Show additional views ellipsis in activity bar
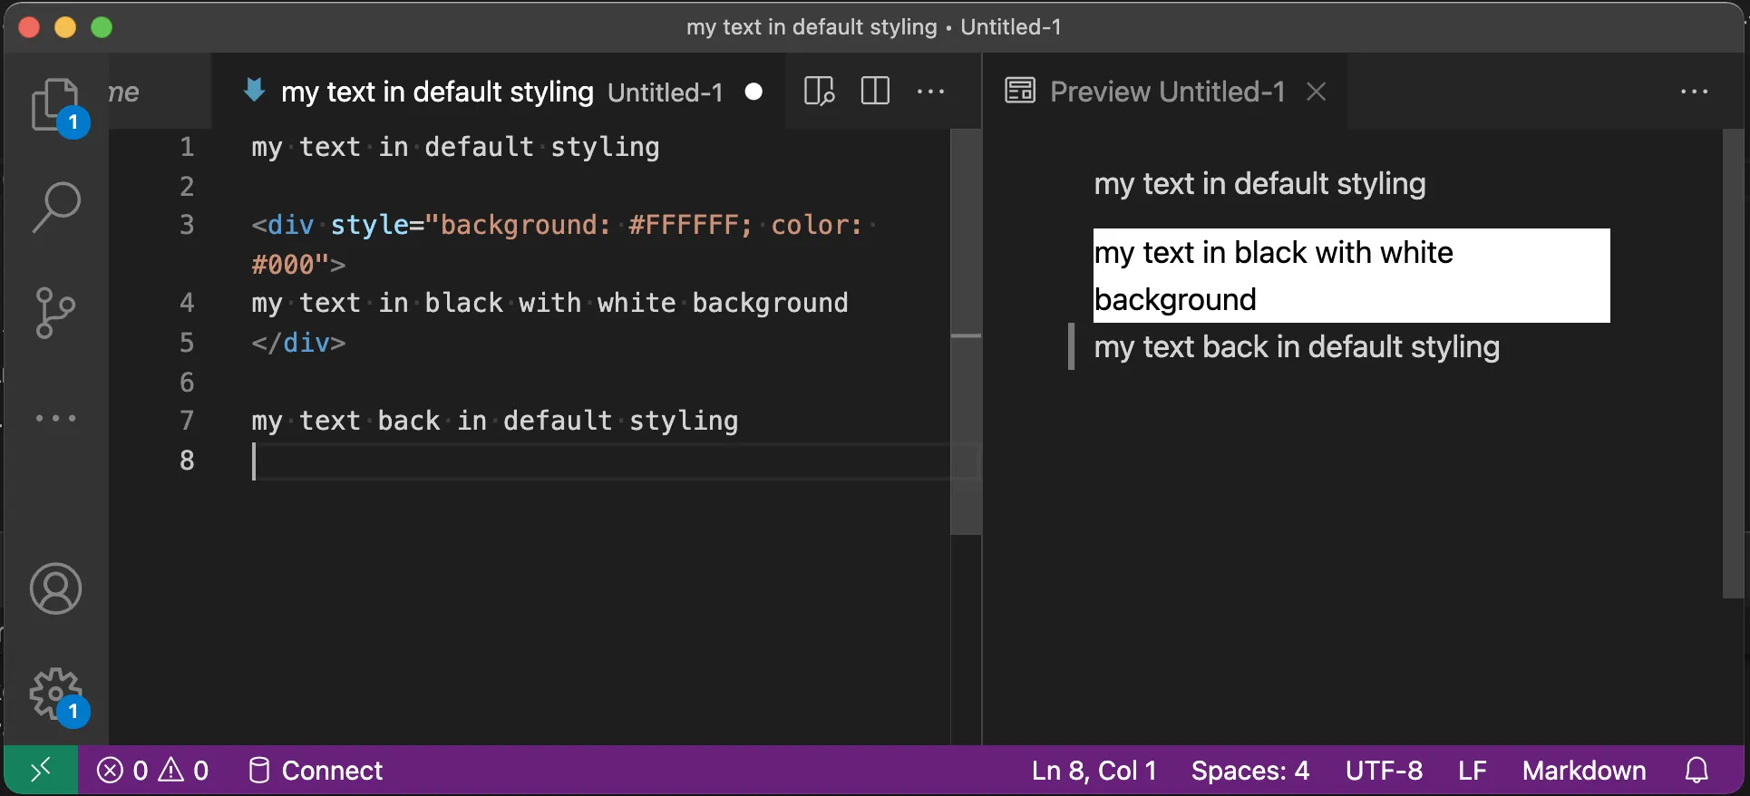The height and width of the screenshot is (796, 1750). tap(56, 418)
